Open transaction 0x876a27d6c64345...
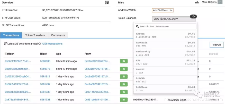Image resolution: width=225 pixels, height=104 pixels. click(18, 100)
